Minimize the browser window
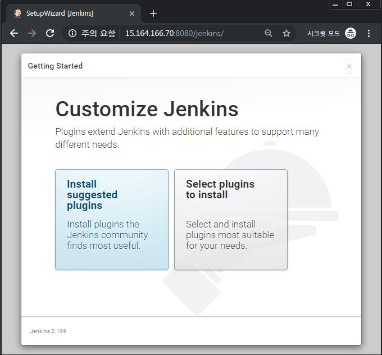Screen dimensions: 382x355 [x=335, y=4]
